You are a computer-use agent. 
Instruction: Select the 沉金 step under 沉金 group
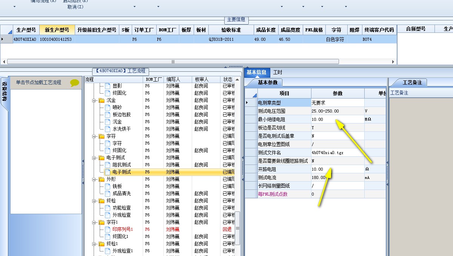(x=117, y=122)
